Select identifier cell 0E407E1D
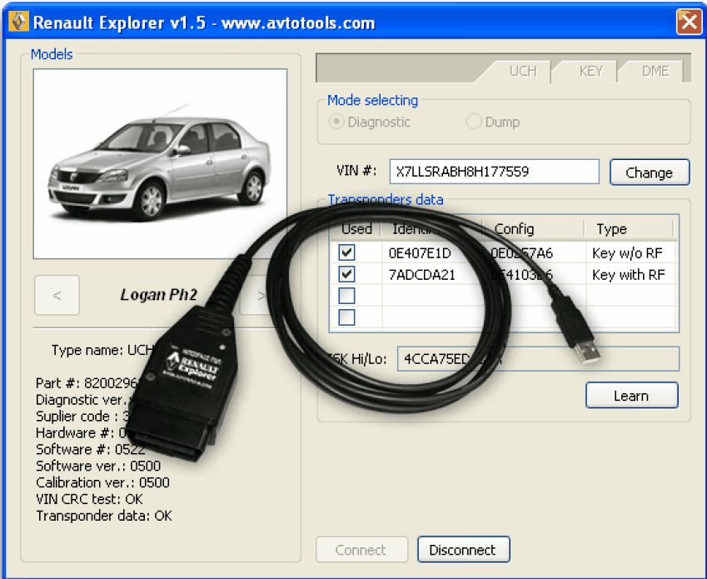This screenshot has height=579, width=707. [420, 253]
